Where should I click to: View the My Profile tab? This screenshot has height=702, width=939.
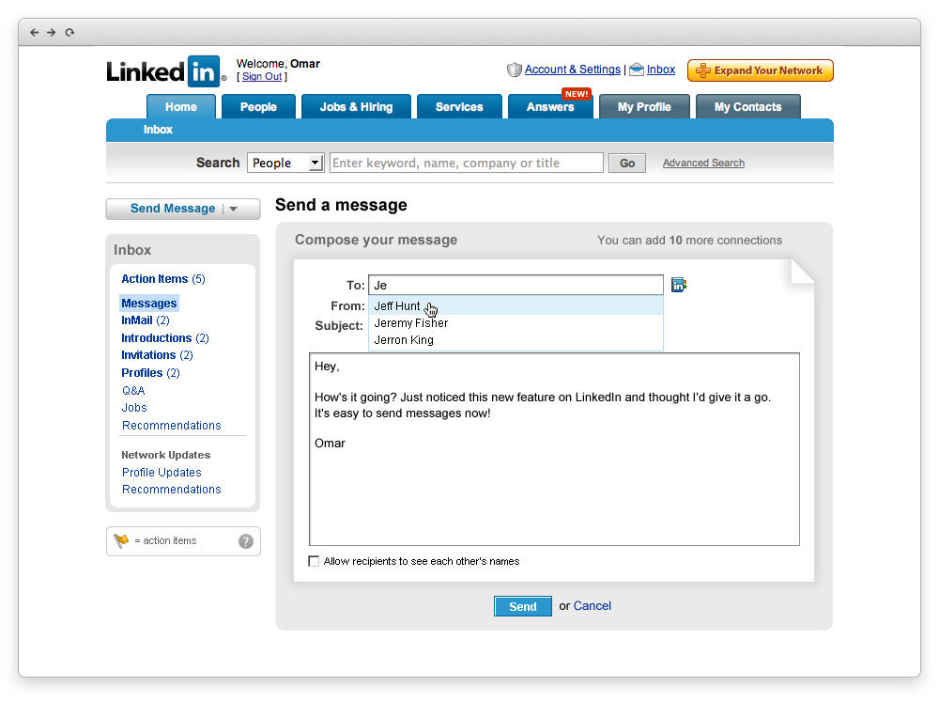coord(644,107)
